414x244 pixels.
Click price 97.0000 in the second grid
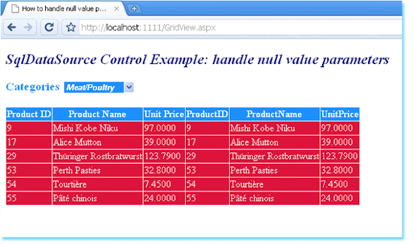point(337,128)
